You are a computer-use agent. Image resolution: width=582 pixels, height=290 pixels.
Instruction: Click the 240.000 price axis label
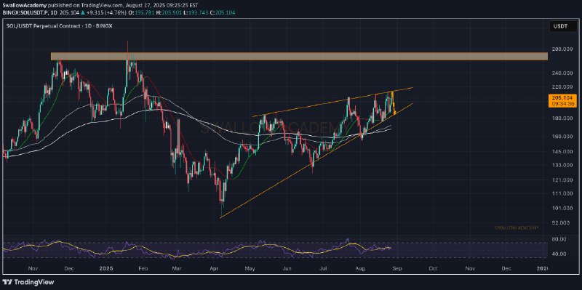coord(562,73)
